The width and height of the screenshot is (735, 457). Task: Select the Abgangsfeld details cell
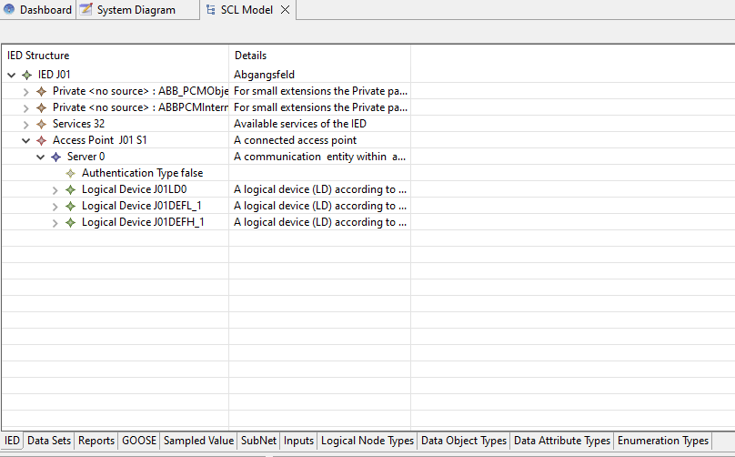264,75
